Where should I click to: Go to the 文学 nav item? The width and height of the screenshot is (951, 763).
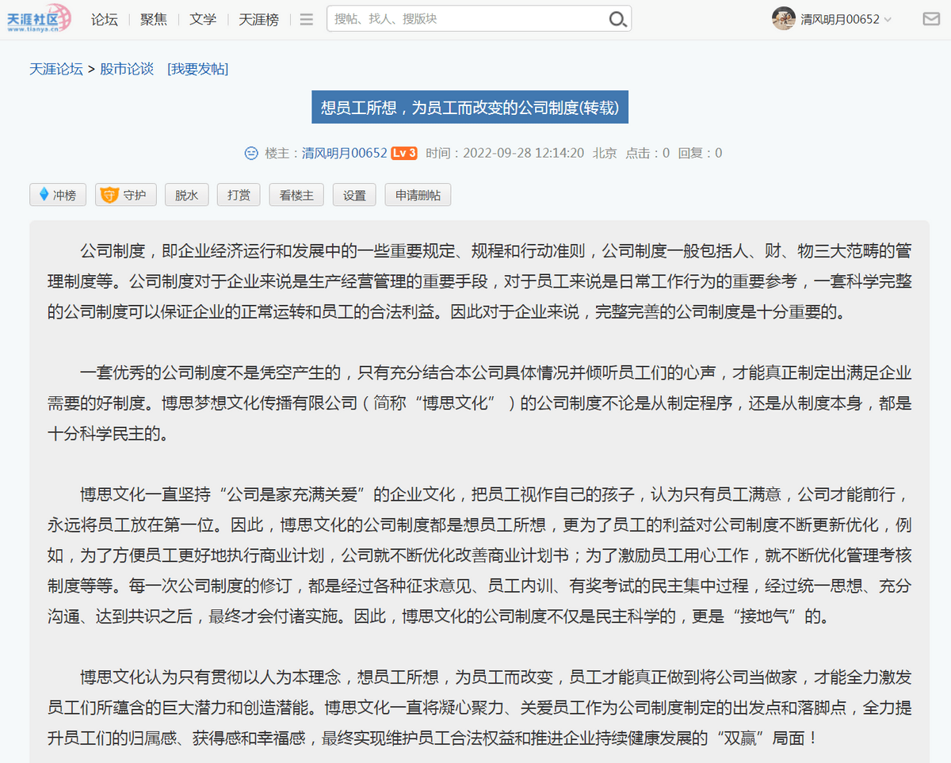pos(203,19)
